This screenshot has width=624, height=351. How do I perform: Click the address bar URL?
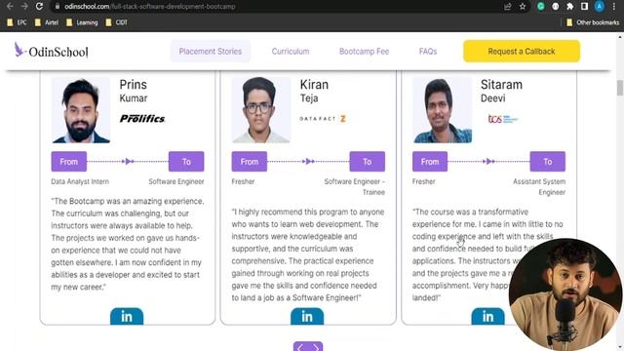(149, 7)
